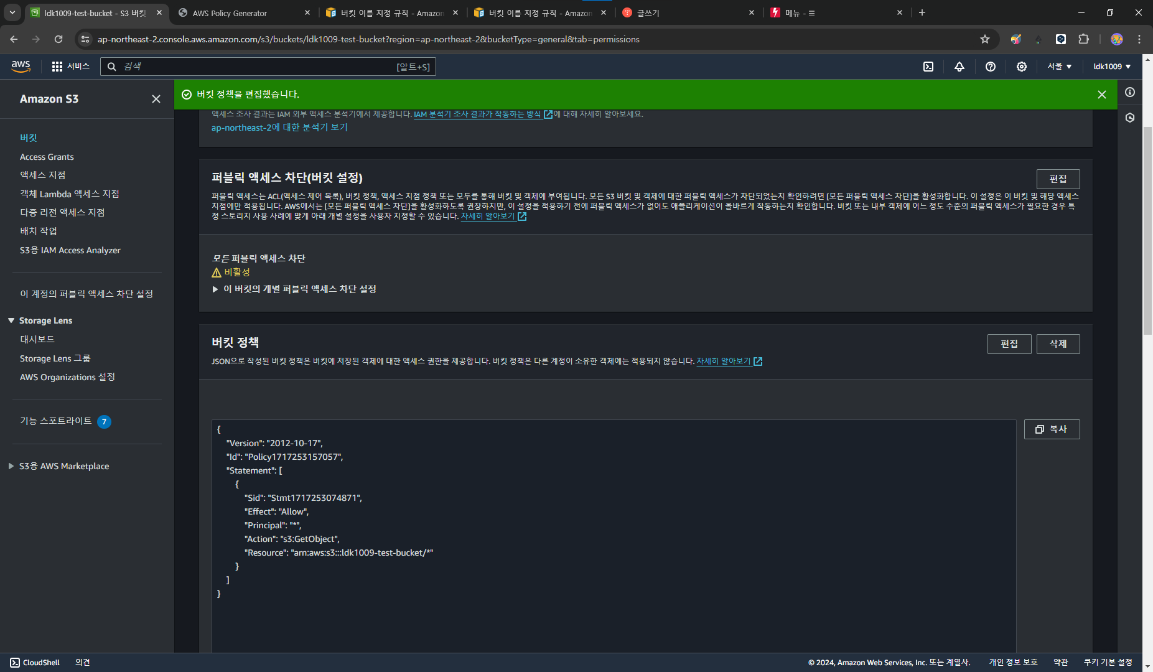1153x672 pixels.
Task: Open 자세히 알아보기 link in public access section
Action: (x=493, y=217)
